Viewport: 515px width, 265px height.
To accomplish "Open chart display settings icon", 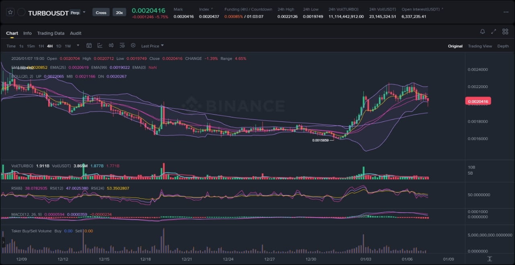I will point(122,46).
